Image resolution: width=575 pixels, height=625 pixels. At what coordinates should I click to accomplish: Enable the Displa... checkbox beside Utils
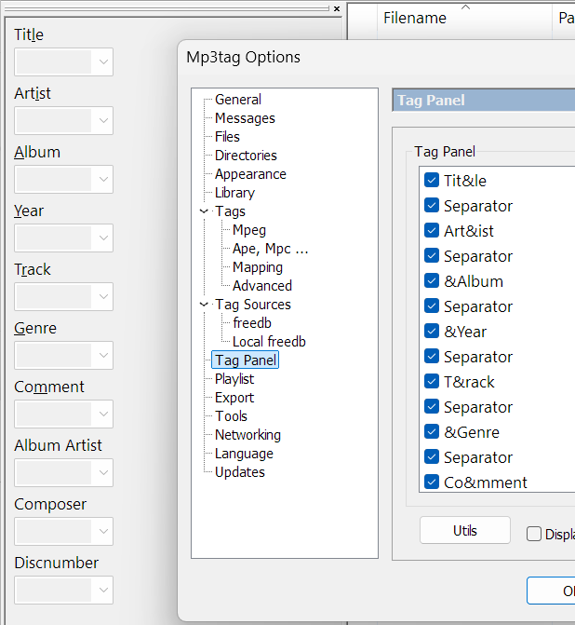point(533,534)
